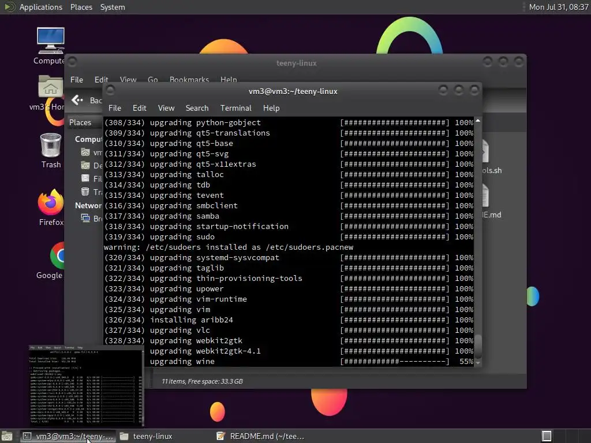Select the Desktop icon in the Places sidebar
The image size is (591, 443).
[x=85, y=166]
